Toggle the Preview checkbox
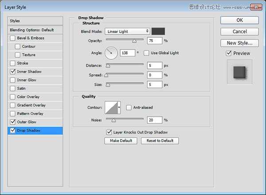266x195 pixels. tap(229, 54)
